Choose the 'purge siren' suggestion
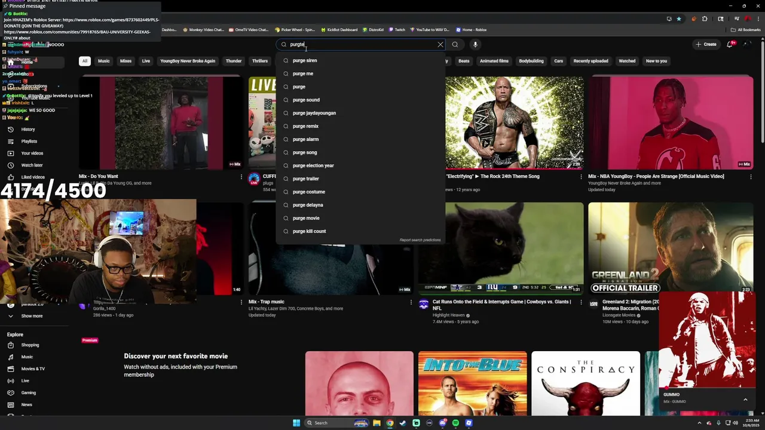The width and height of the screenshot is (765, 430). point(360,60)
